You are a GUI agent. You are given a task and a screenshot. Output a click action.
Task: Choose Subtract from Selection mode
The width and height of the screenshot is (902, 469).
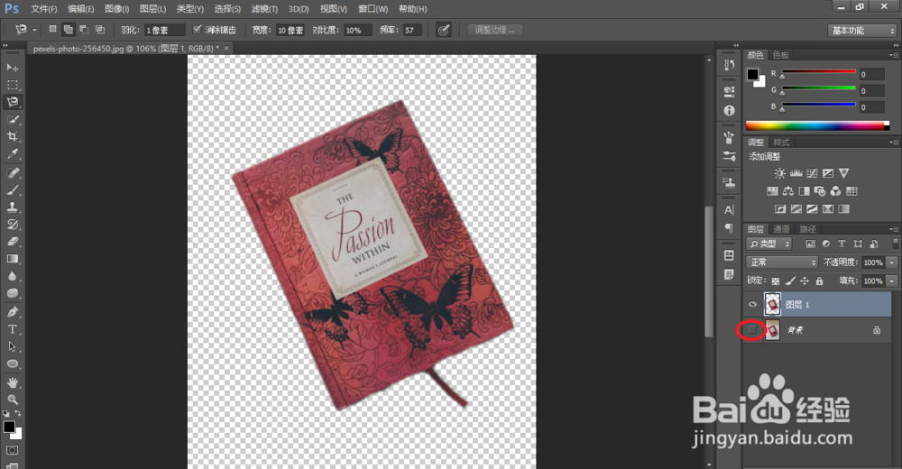click(84, 30)
